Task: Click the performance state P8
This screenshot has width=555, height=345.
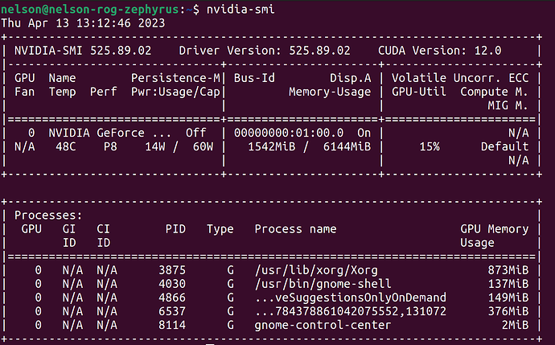Action: [x=110, y=146]
